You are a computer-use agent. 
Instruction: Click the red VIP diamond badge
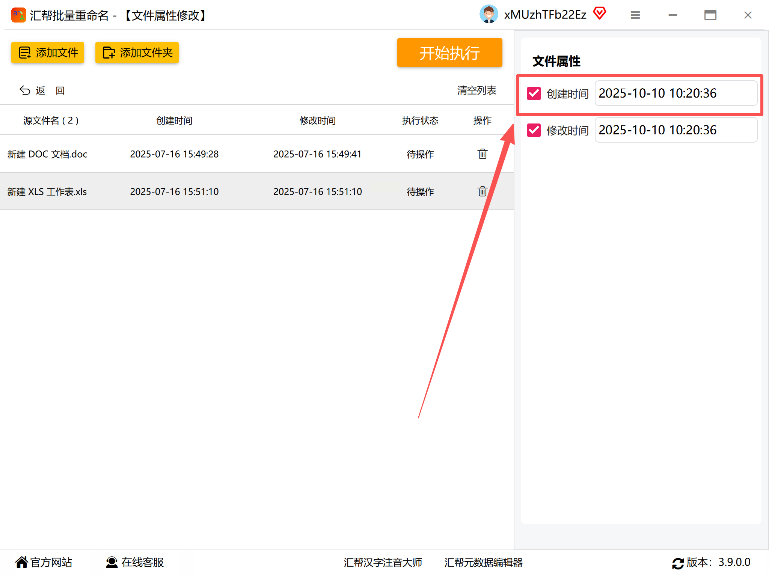[600, 14]
